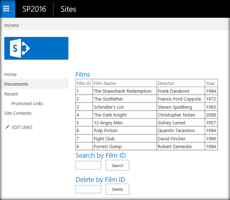
Task: Open the Browse ribbon tab
Action: coord(11,26)
